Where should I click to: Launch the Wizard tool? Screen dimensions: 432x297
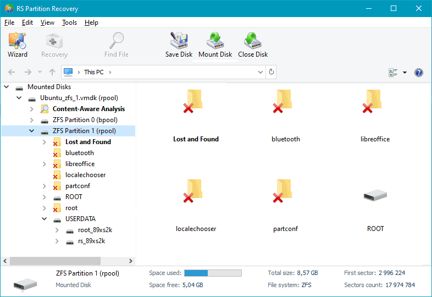[x=18, y=45]
